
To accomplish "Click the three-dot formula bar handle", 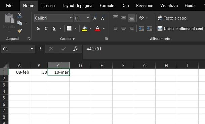I will point(40,49).
